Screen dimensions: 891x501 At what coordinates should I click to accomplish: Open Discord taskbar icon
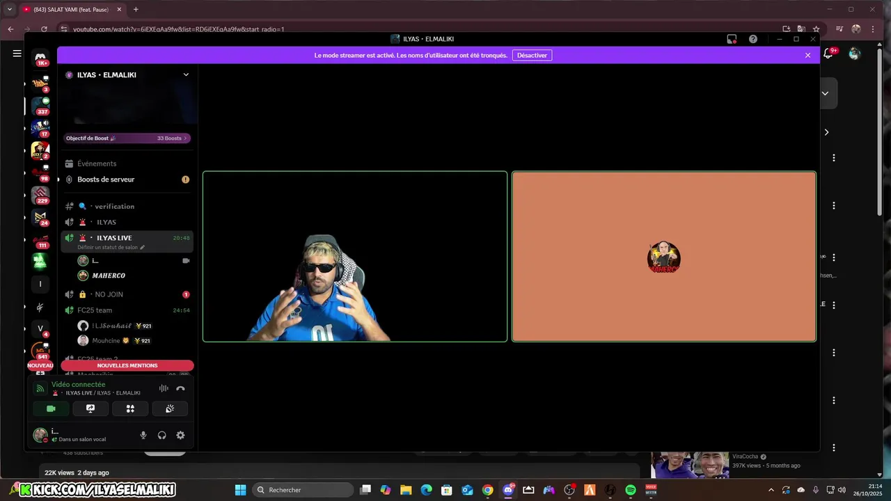(508, 490)
